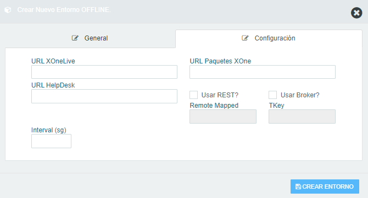368x198 pixels.
Task: Enable the Usar REST? checkbox
Action: click(x=194, y=95)
